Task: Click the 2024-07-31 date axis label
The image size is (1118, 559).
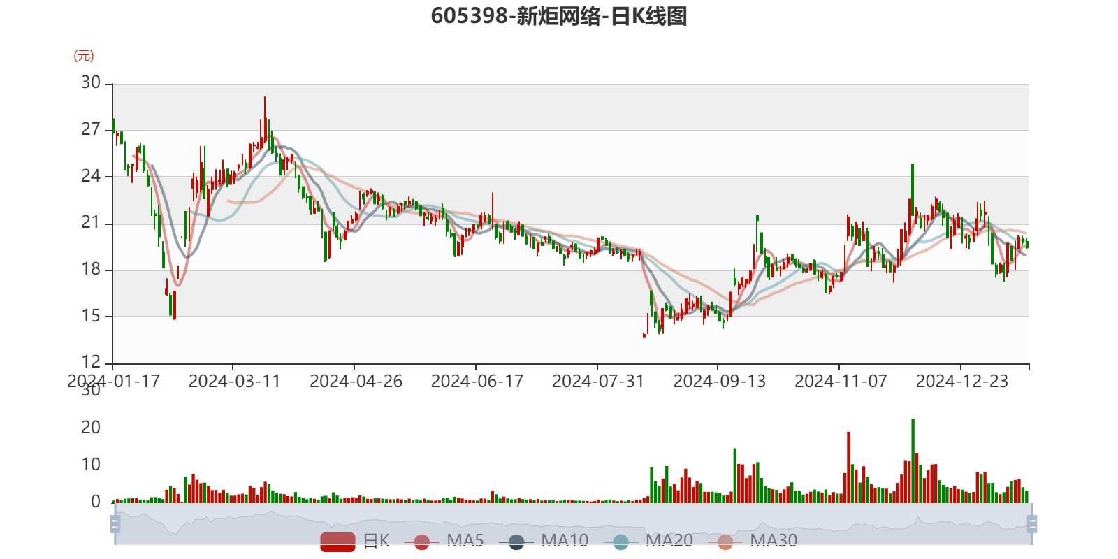Action: tap(598, 381)
